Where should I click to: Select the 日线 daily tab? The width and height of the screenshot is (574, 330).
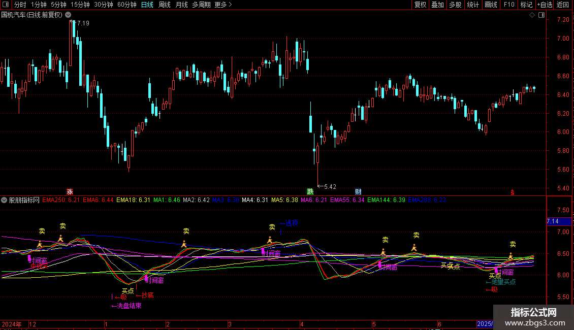coord(147,5)
